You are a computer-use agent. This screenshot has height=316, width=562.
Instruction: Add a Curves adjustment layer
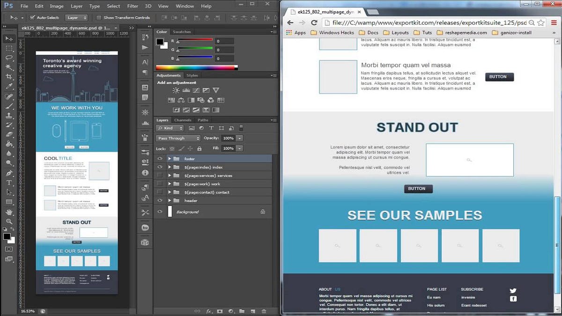coord(196,90)
